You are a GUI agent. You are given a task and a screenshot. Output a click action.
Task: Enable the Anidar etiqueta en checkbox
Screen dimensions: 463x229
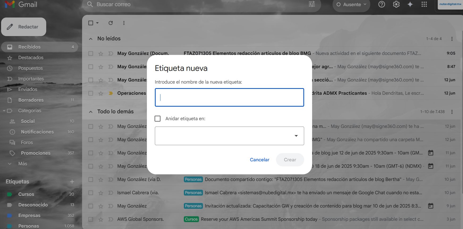click(158, 119)
